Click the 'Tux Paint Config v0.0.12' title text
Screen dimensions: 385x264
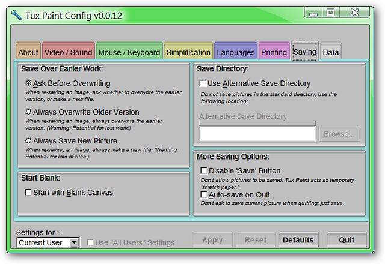click(x=73, y=16)
